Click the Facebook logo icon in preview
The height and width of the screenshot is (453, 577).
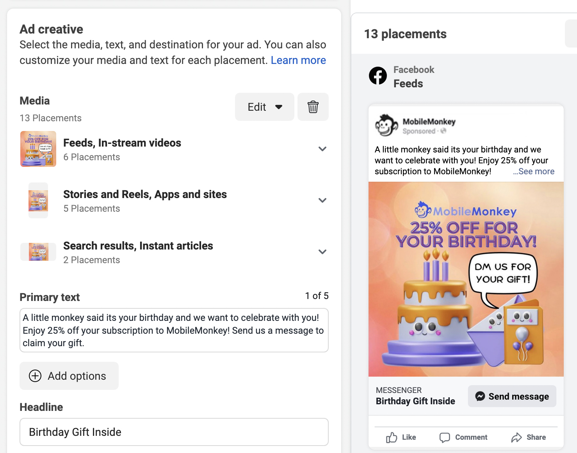tap(378, 76)
